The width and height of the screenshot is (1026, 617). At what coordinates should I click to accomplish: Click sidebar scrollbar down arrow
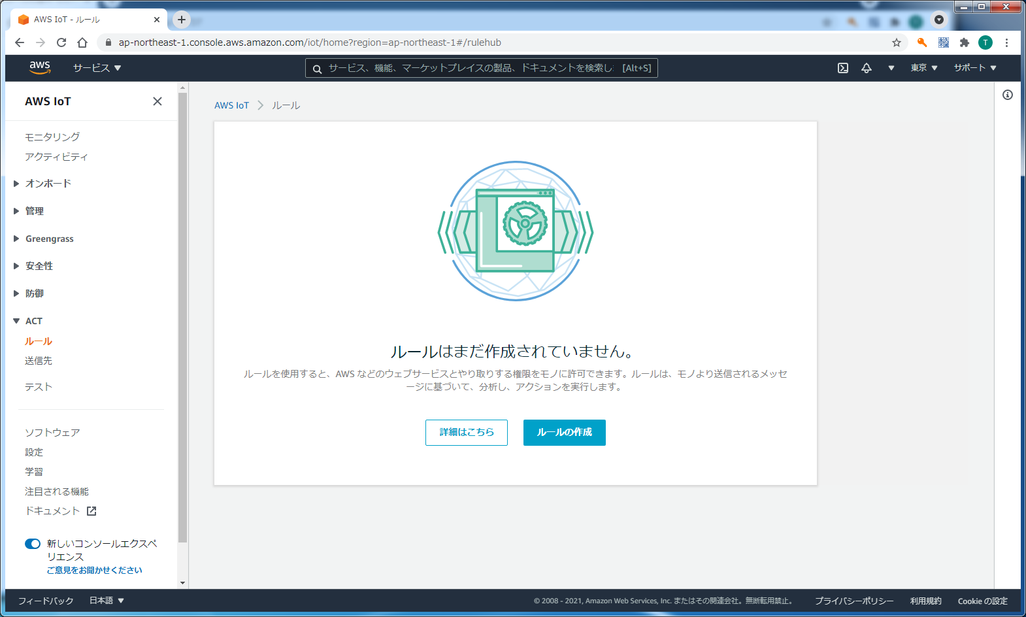[x=182, y=583]
